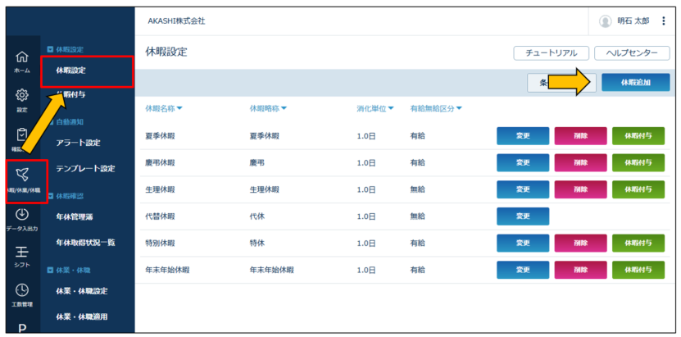
Task: Open 年休管理簿 menu item
Action: [75, 217]
